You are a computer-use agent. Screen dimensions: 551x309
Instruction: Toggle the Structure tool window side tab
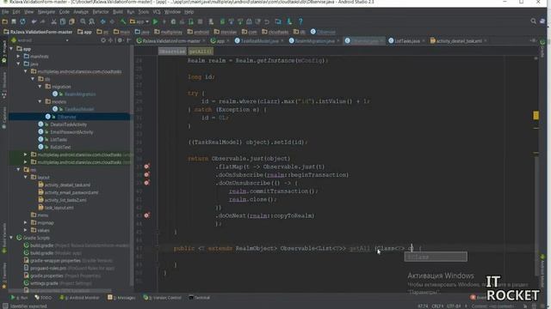(x=4, y=85)
